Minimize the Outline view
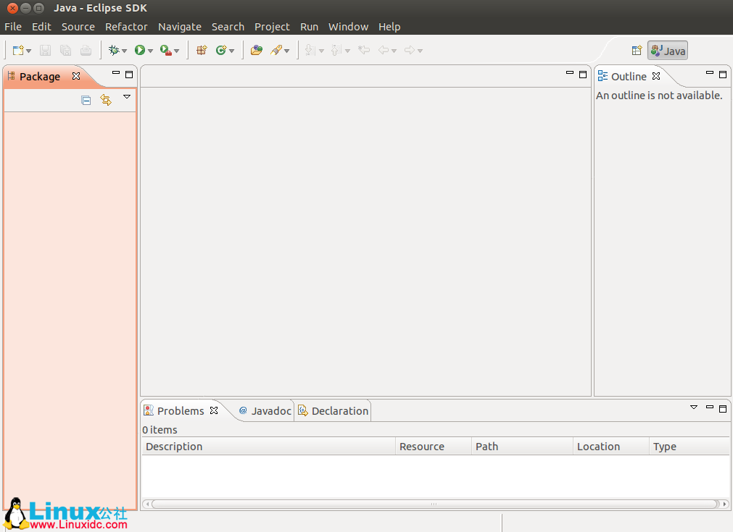Screen dimensions: 733x532 710,73
